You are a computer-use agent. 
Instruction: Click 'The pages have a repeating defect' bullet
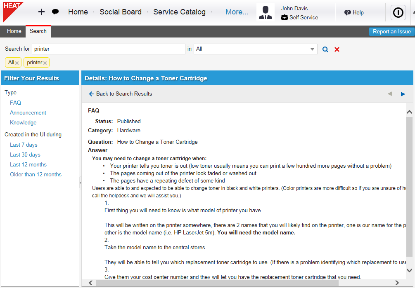coord(168,180)
